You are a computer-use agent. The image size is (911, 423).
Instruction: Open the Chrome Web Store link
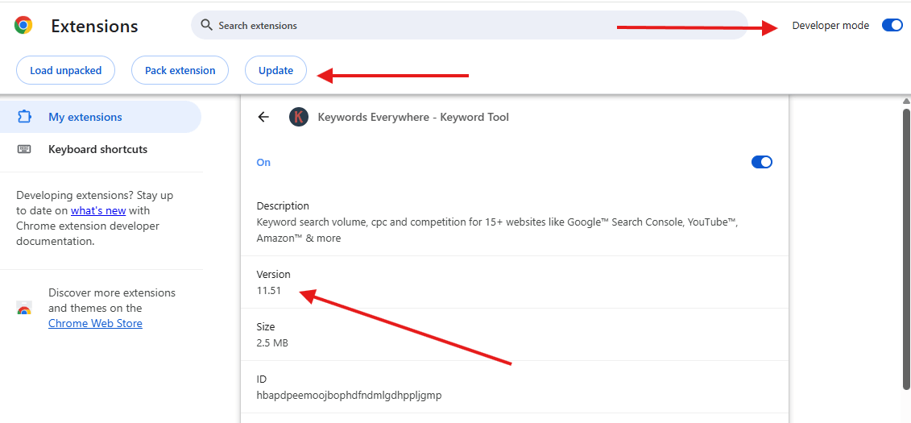tap(95, 323)
